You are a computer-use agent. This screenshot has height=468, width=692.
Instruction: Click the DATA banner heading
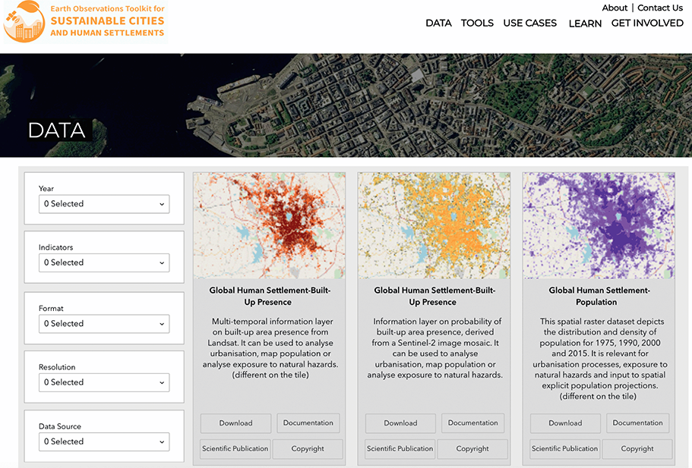coord(57,130)
